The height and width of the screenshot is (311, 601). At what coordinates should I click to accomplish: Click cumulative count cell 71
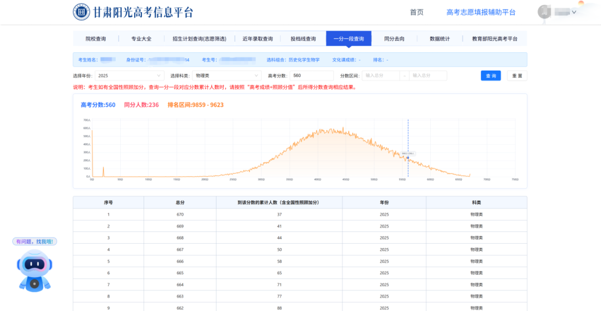coord(279,284)
